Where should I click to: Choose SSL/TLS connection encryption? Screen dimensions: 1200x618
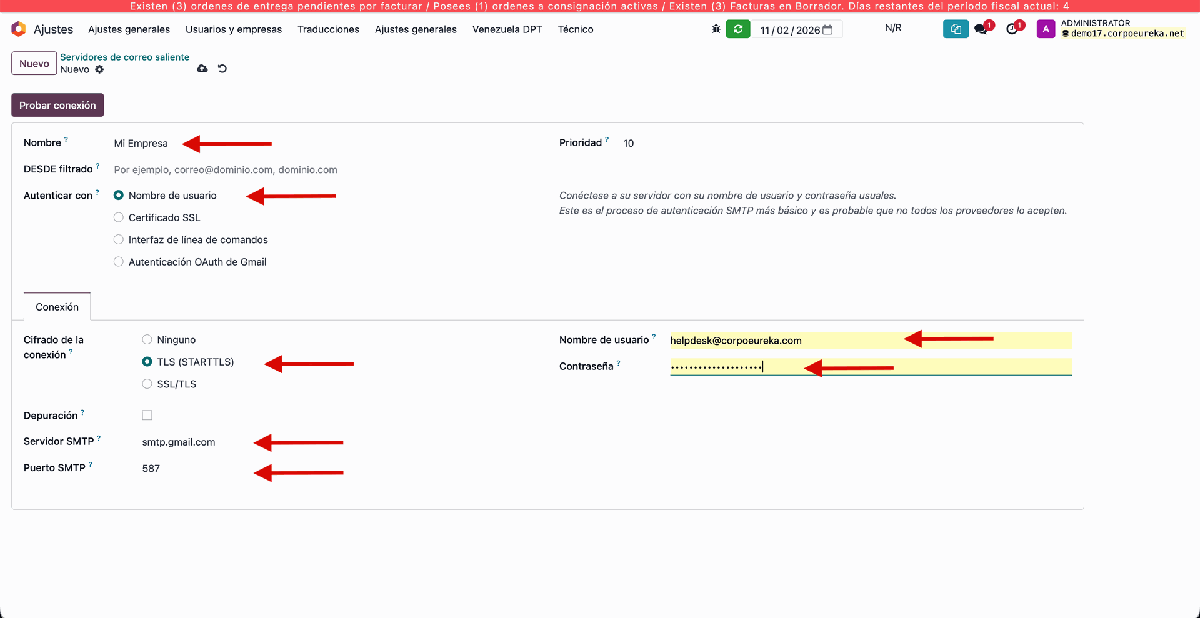click(x=147, y=384)
